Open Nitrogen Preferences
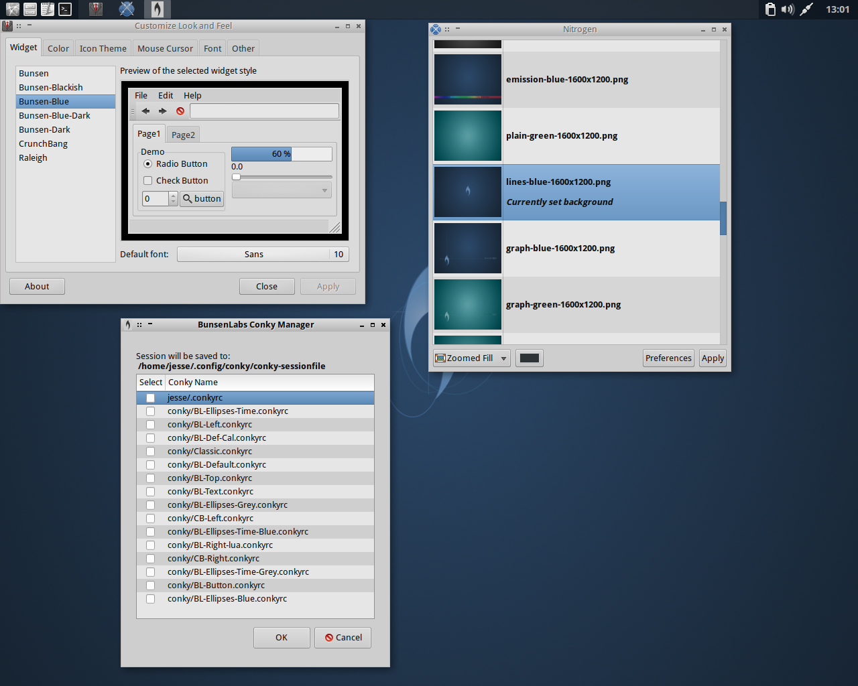The image size is (858, 686). pyautogui.click(x=668, y=358)
